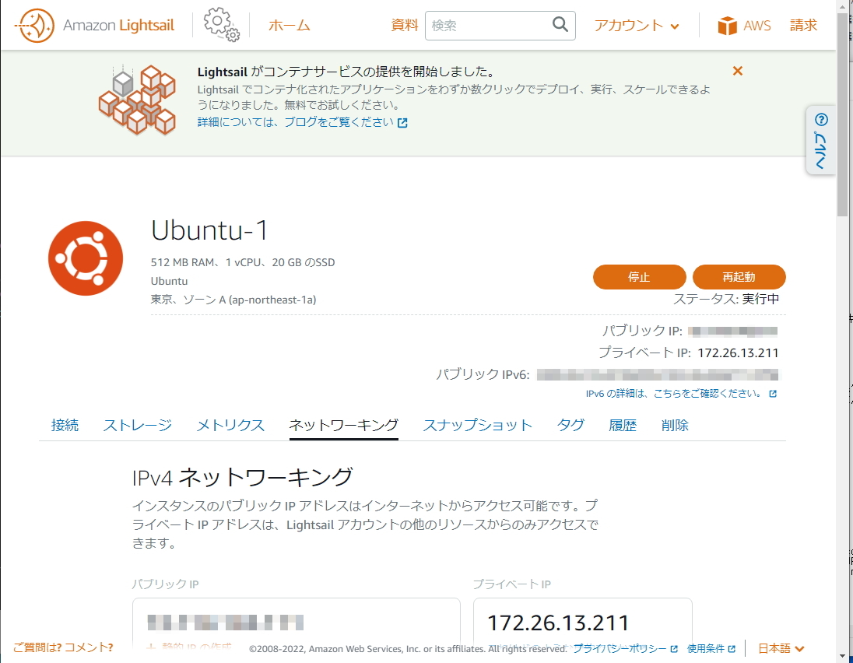853x663 pixels.
Task: Stop the instance with 停止 button
Action: click(x=639, y=277)
